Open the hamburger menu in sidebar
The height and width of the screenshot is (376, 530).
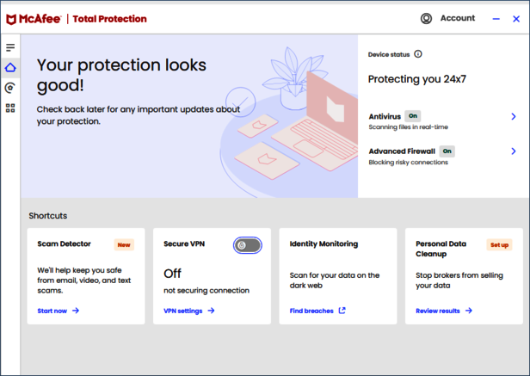tap(10, 47)
